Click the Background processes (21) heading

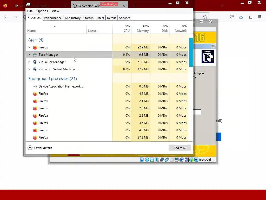52,79
